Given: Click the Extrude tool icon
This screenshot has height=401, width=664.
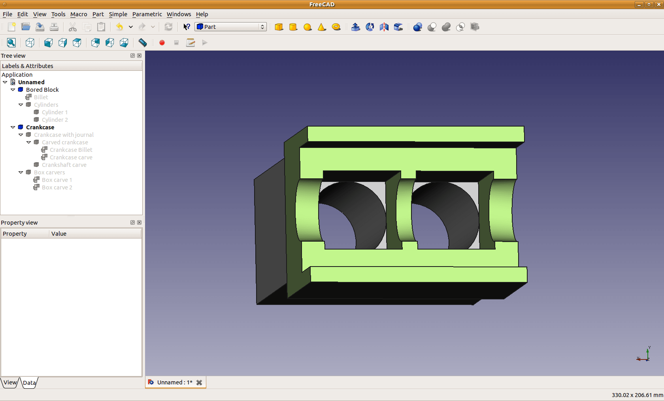Looking at the screenshot, I should click(x=356, y=27).
